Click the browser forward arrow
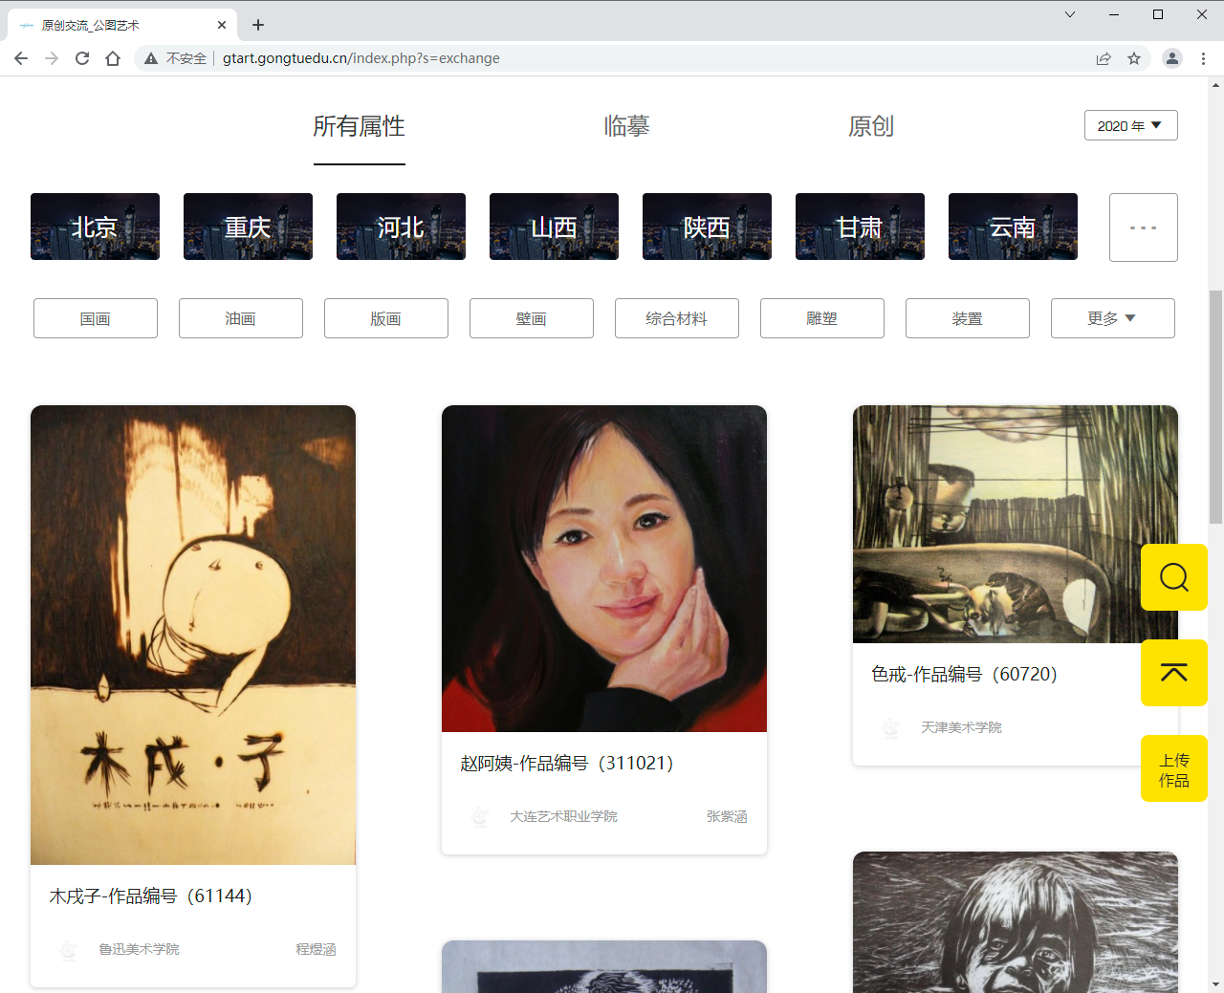The height and width of the screenshot is (993, 1224). pos(52,58)
